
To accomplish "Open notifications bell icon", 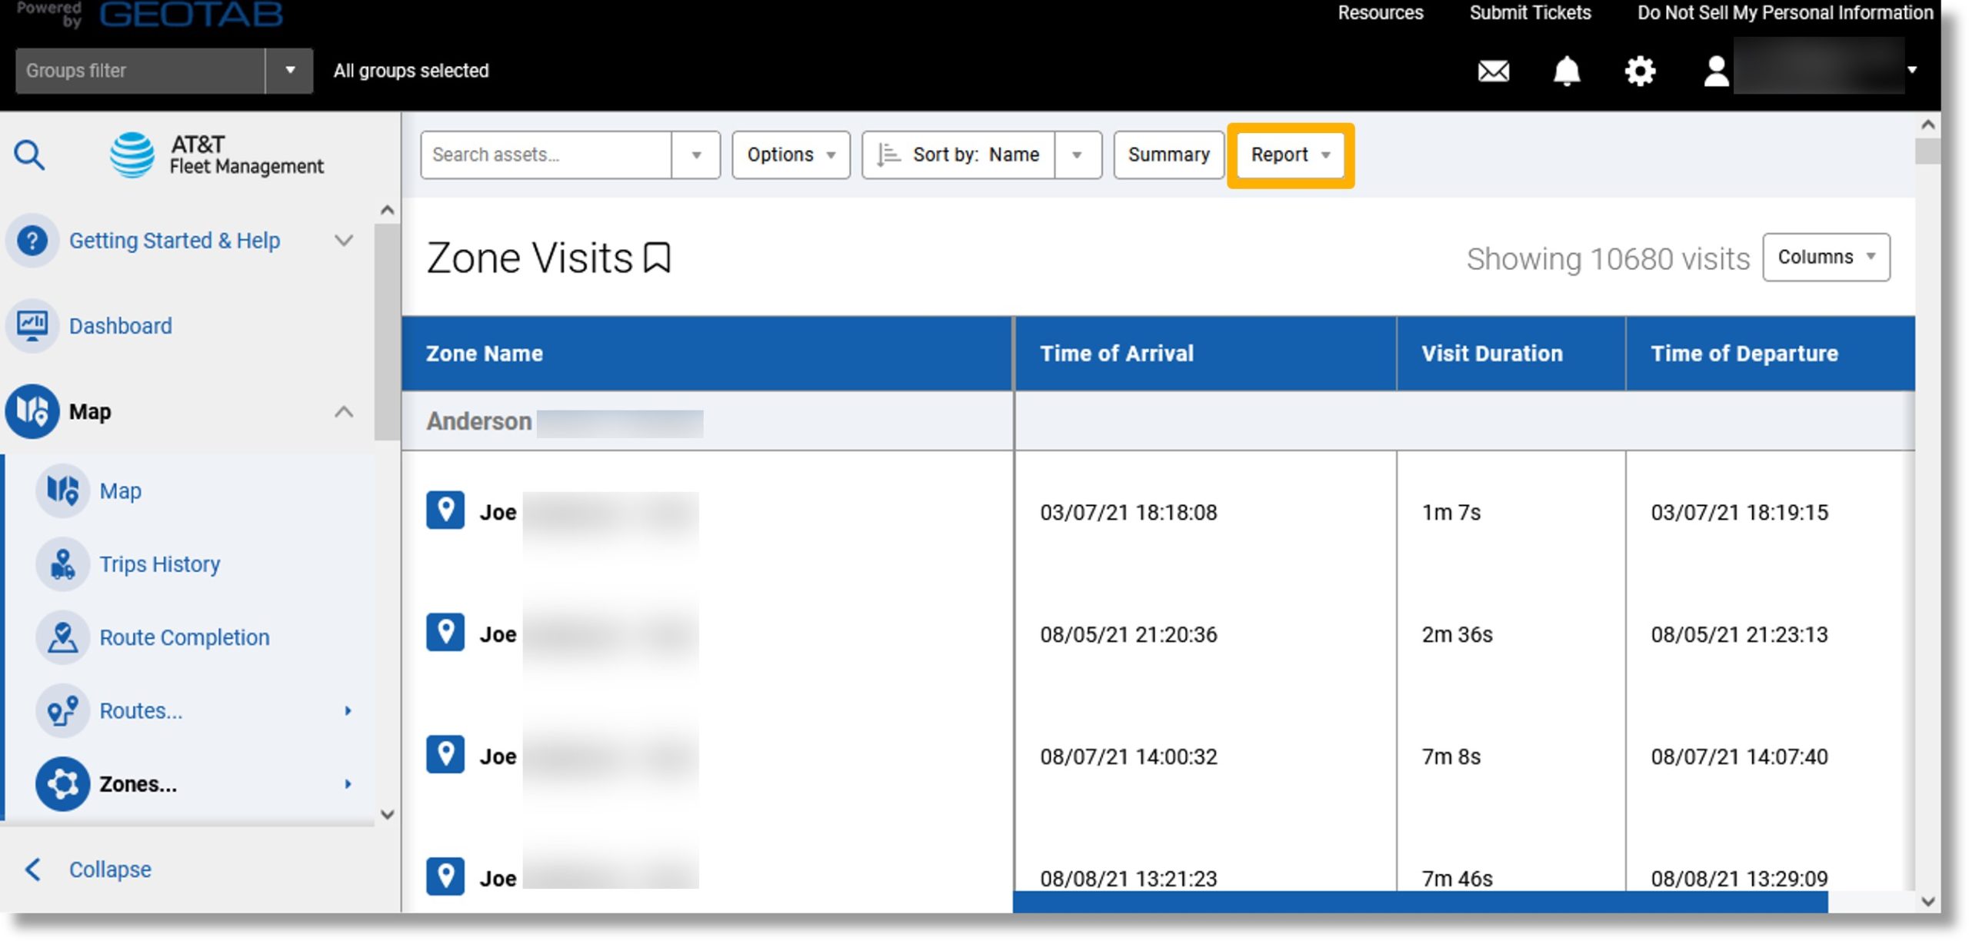I will tap(1566, 71).
